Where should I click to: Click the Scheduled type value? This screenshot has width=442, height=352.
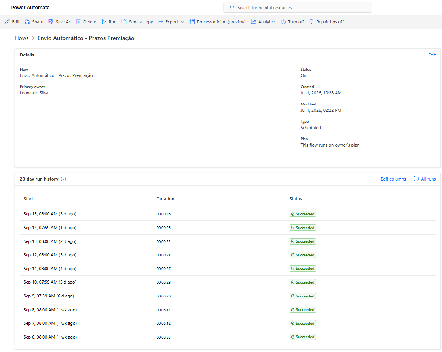tap(310, 128)
